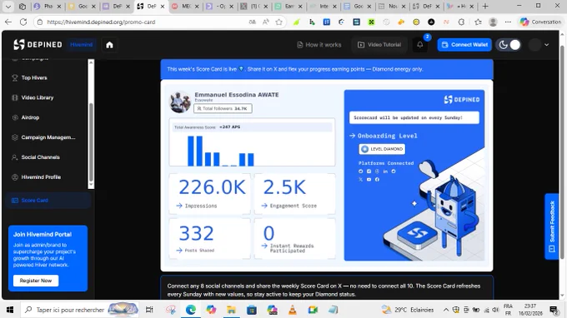This screenshot has height=318, width=567.
Task: Expand the profile avatar dropdown chevron
Action: 546,45
